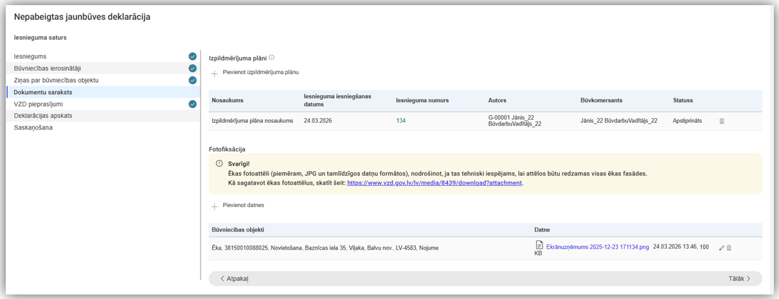Open iesnieguma numurs 134 link

tap(401, 121)
